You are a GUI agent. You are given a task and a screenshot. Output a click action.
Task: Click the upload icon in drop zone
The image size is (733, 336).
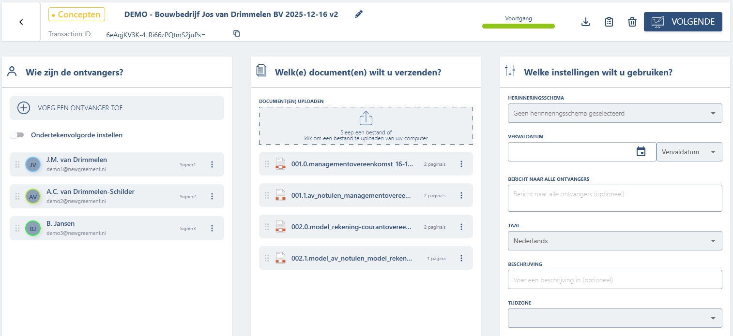pos(366,118)
